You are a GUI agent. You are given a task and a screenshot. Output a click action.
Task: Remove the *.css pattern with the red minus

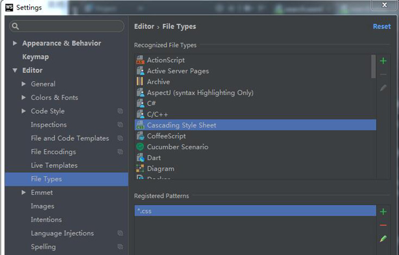383,225
